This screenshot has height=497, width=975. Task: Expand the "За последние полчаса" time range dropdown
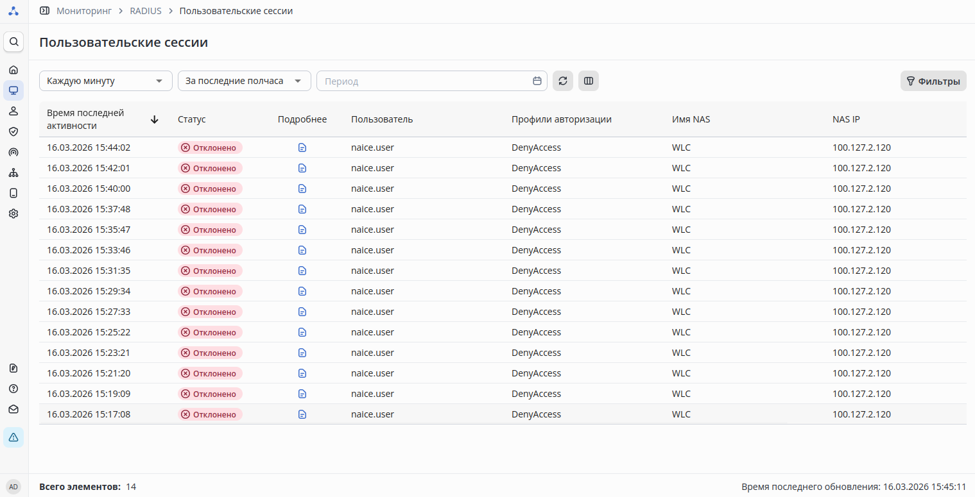point(245,81)
